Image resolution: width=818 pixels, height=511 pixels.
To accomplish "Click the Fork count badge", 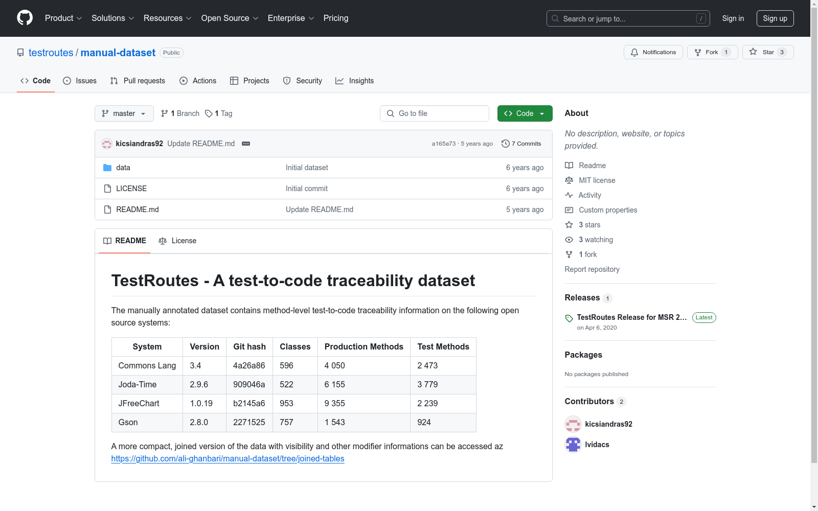I will coord(726,52).
